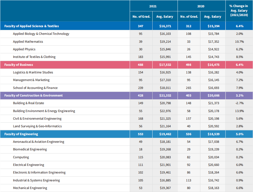
Task: Select the Land Surveying & Geo-Informatics label
Action: (37, 126)
